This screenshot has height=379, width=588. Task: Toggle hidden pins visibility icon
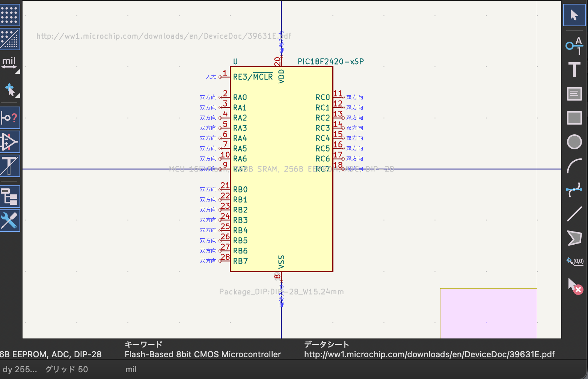(9, 142)
